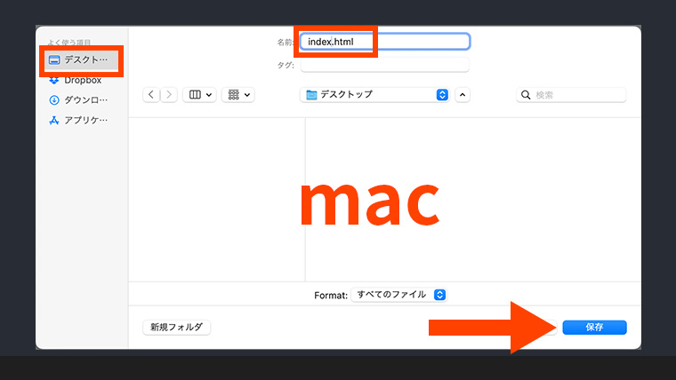
Task: Click the magnifier icon in search
Action: click(x=526, y=94)
